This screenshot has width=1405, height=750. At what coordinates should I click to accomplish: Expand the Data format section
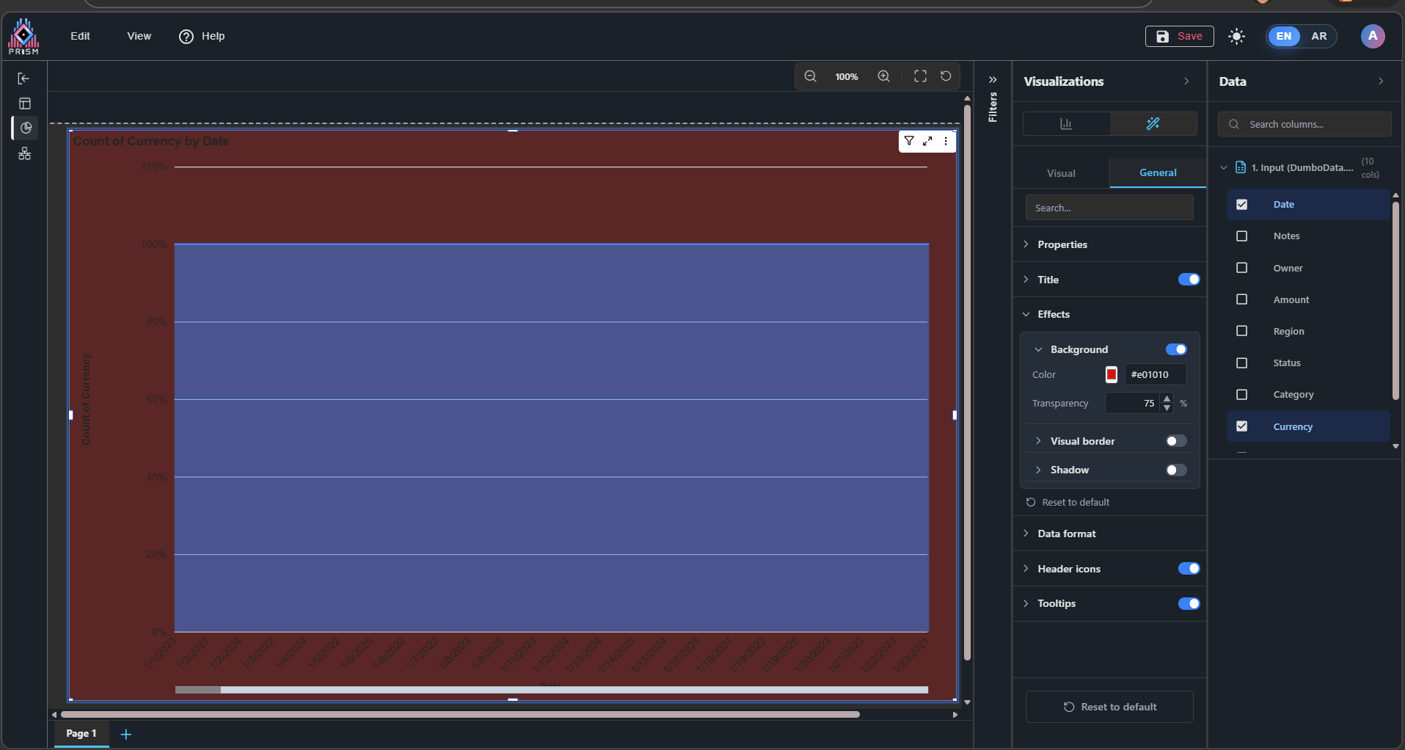(x=1066, y=534)
